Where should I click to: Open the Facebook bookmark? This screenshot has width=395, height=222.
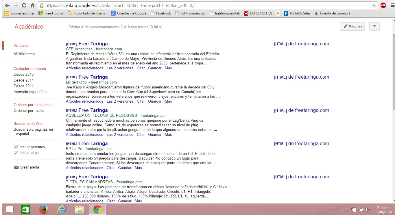[160, 13]
